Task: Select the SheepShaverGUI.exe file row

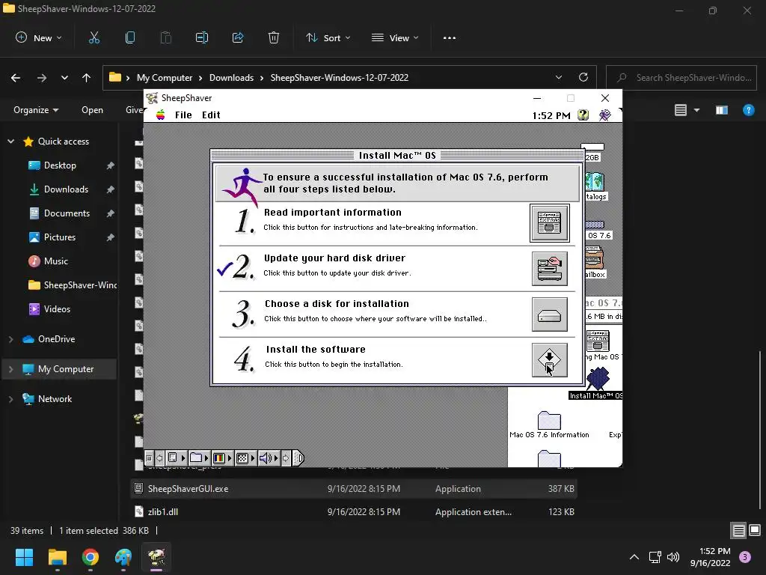Action: 354,488
